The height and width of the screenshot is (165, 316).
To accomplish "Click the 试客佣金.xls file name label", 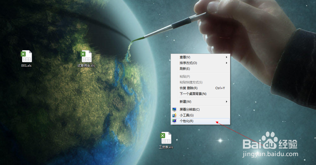I will [x=86, y=66].
